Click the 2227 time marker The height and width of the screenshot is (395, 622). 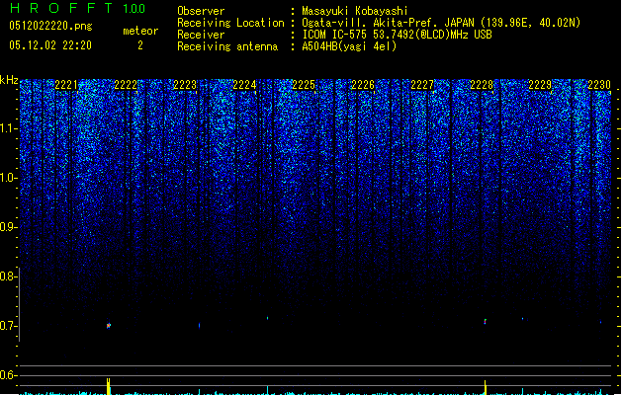pos(422,85)
